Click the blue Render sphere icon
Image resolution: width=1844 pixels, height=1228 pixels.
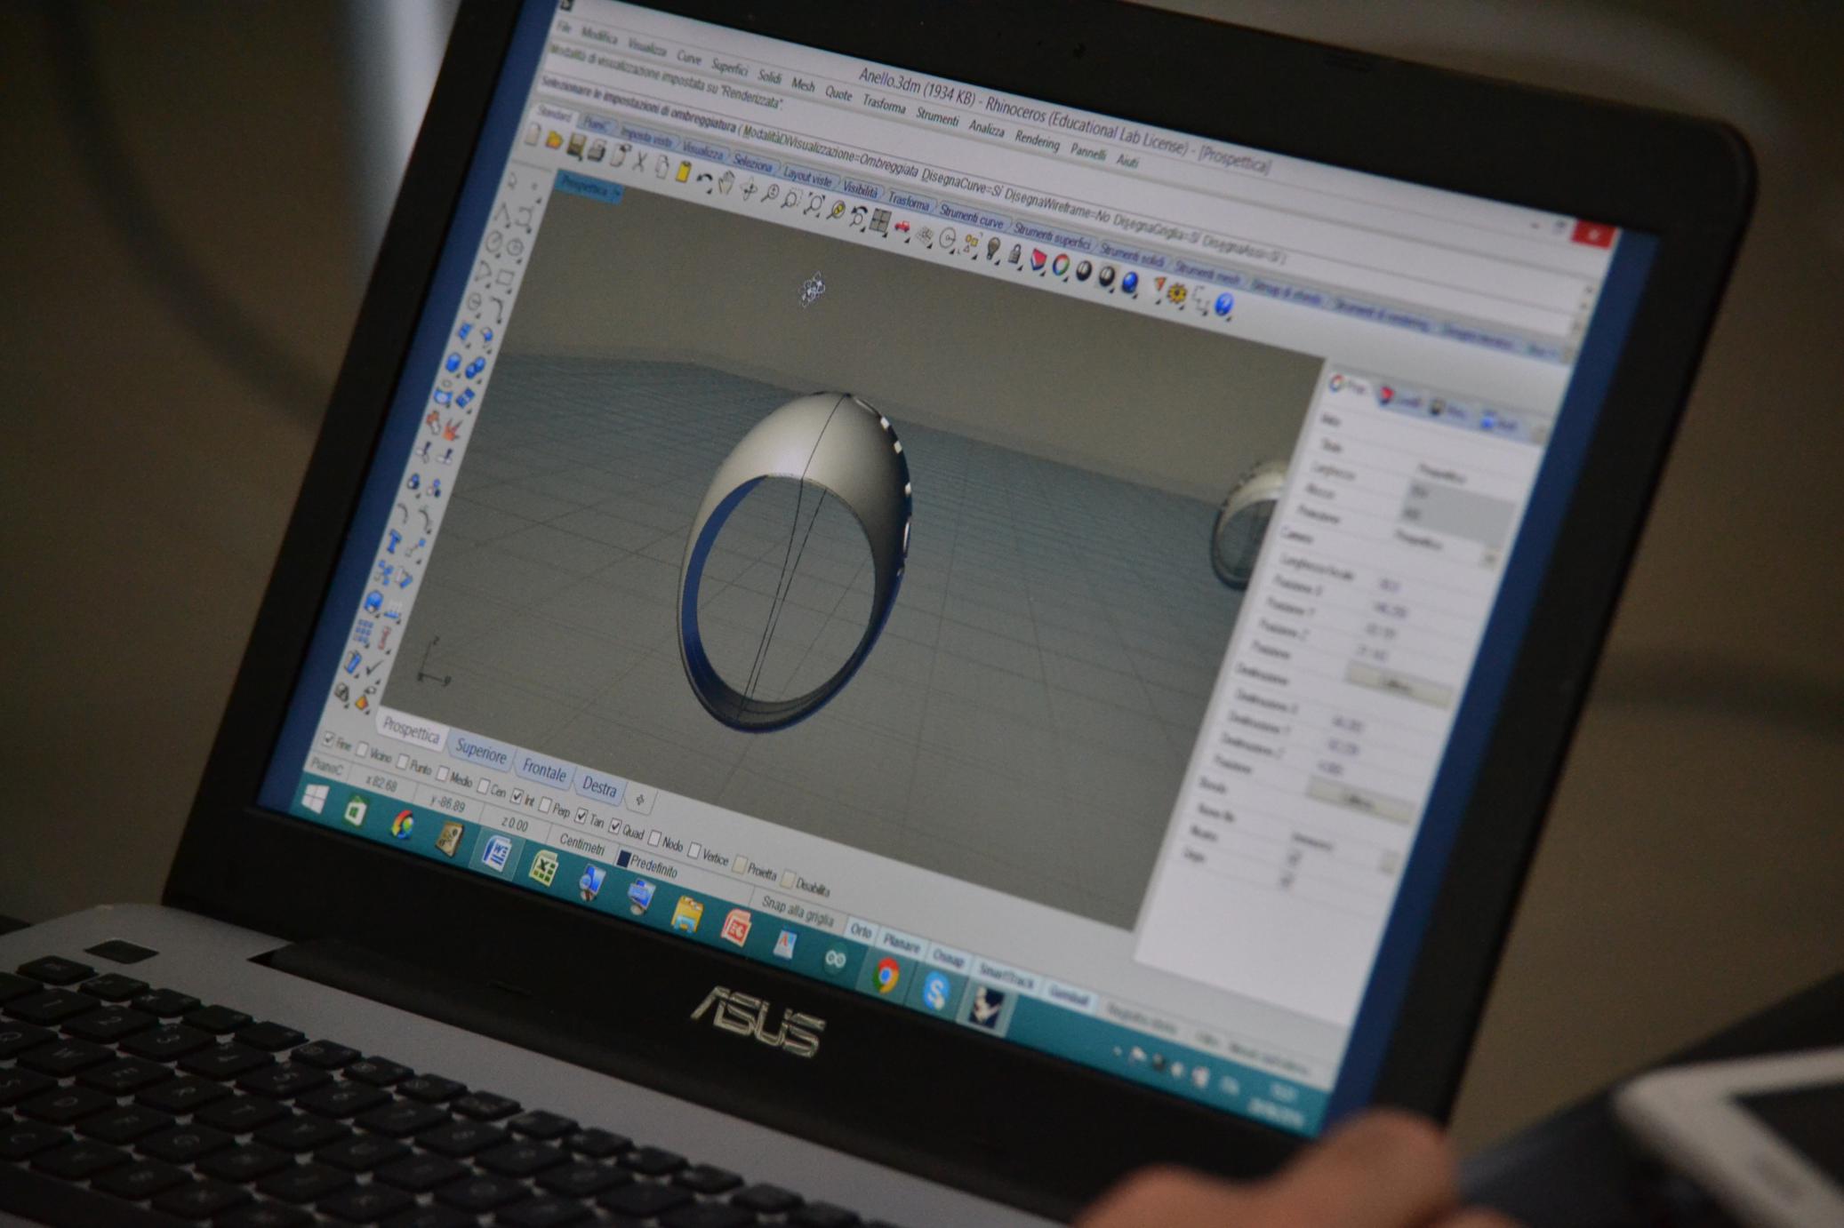1130,283
